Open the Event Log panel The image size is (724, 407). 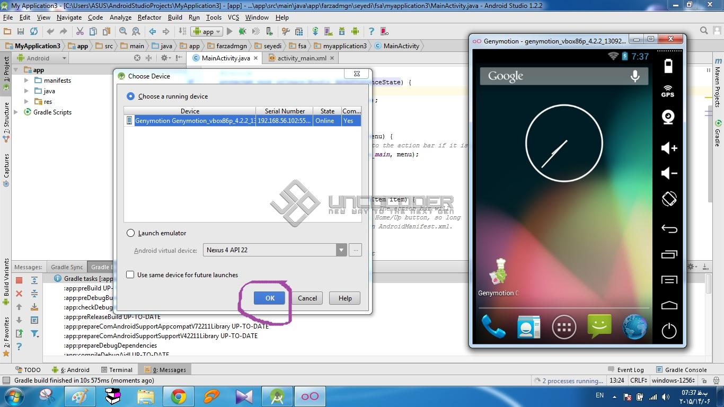point(626,370)
